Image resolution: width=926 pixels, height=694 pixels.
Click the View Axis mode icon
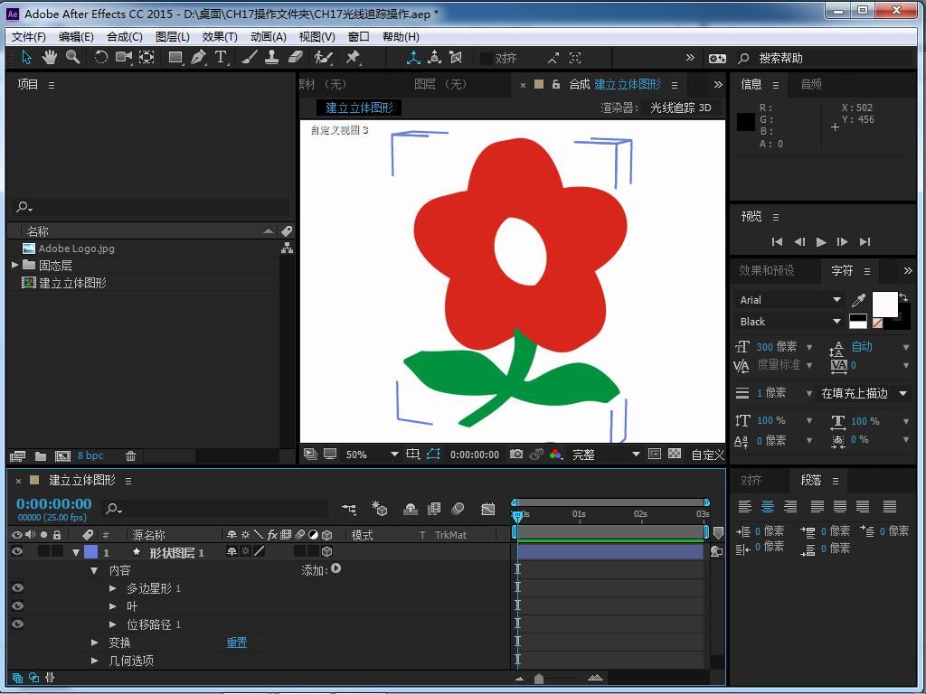456,57
